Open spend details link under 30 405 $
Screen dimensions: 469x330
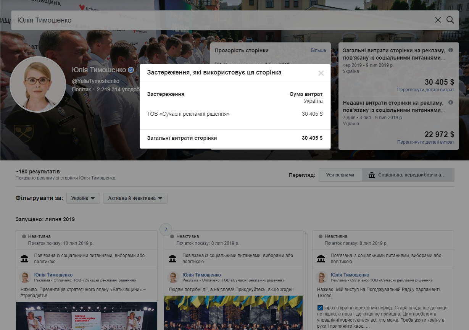click(x=425, y=90)
